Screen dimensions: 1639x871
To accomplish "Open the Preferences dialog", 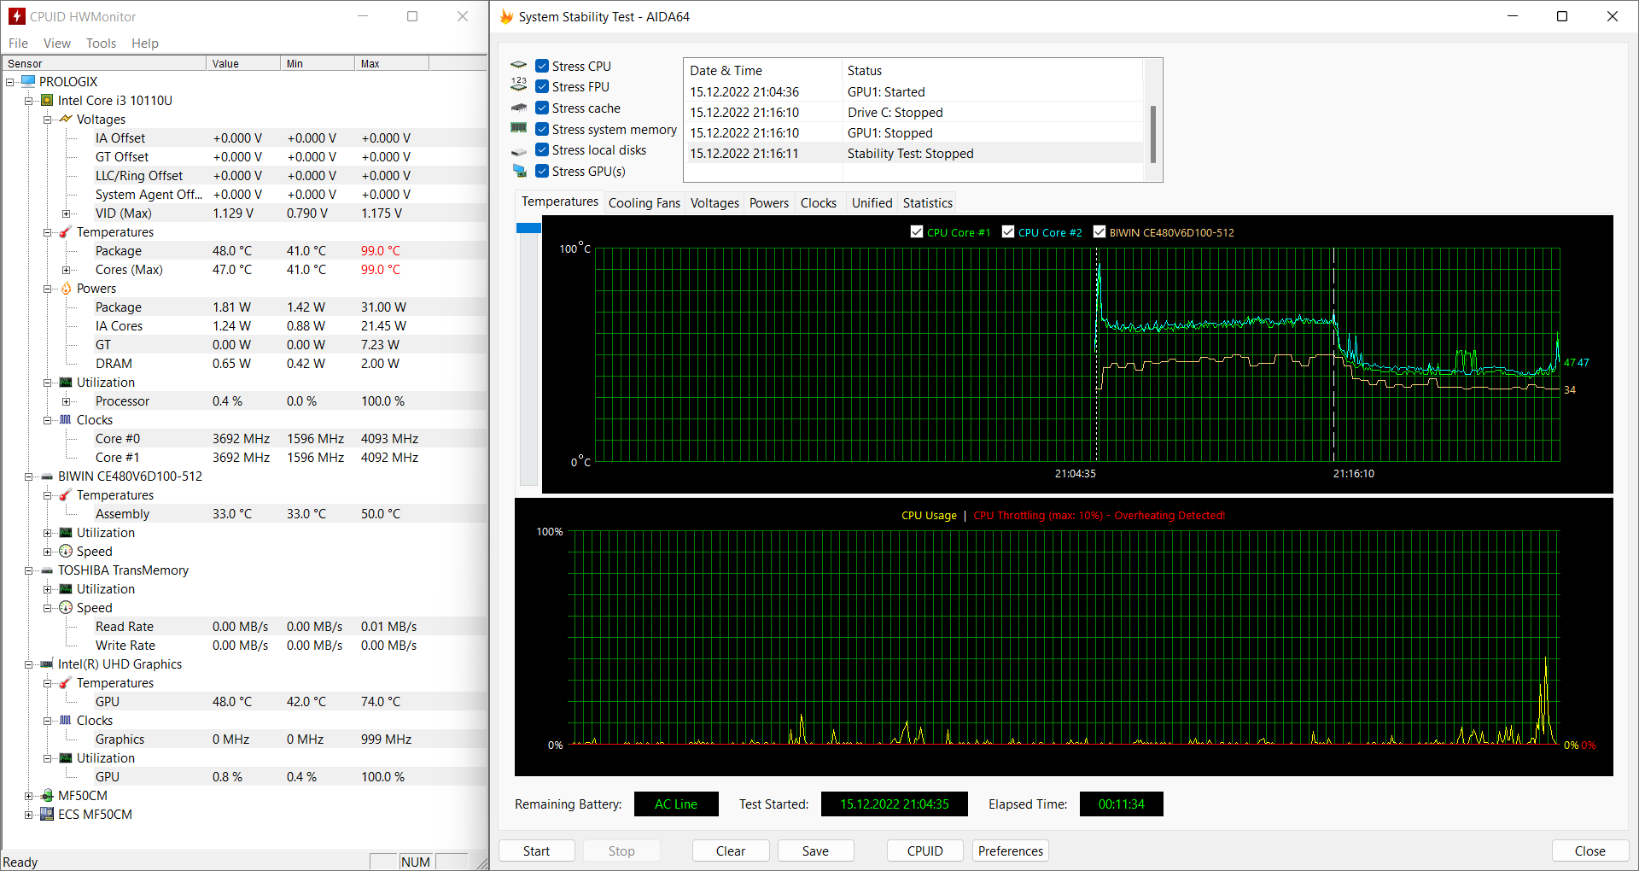I will [1011, 851].
